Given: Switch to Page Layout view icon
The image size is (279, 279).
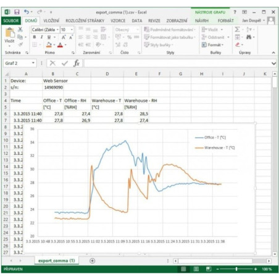Looking at the screenshot, I should pyautogui.click(x=196, y=269).
